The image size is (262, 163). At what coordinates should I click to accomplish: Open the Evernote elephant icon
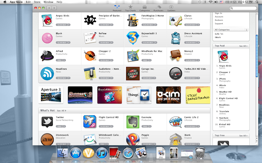(133, 122)
